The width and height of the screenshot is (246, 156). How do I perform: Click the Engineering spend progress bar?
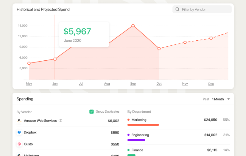(136, 140)
